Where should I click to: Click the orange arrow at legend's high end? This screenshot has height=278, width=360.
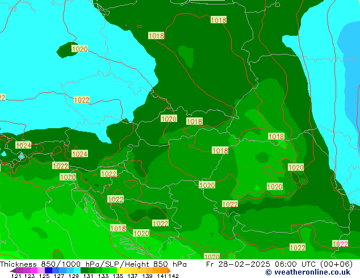(169, 271)
